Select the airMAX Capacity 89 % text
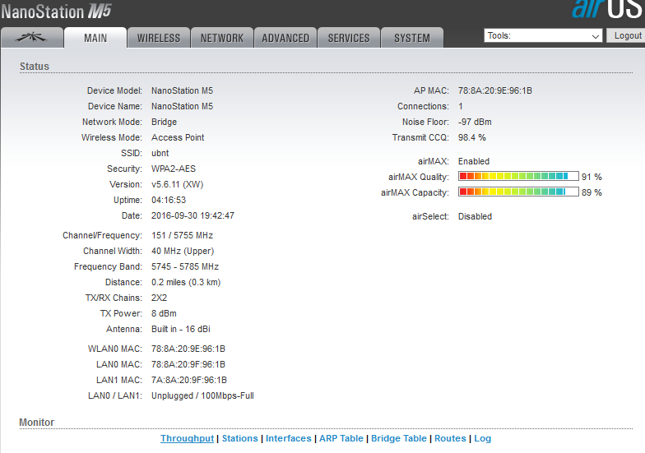 [592, 192]
